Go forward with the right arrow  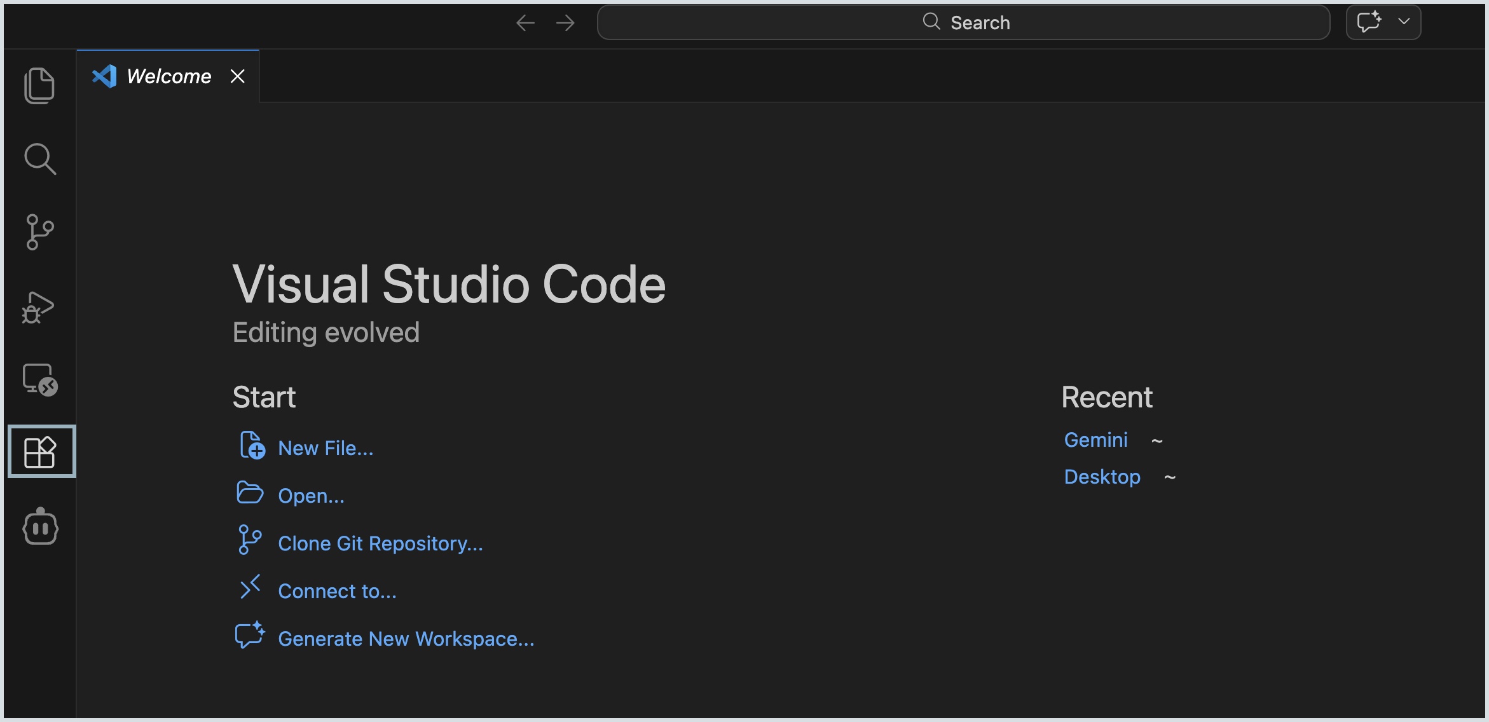click(565, 23)
